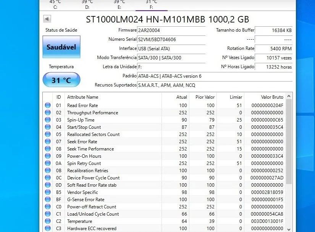The image size is (315, 232).
Task: Click status icon for Vendor Specific
Action: (48, 192)
